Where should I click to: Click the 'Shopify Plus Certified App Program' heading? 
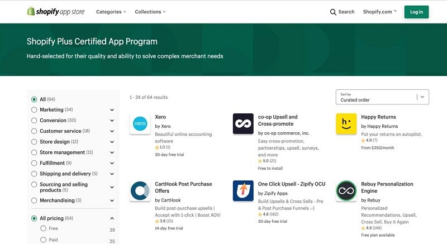pos(92,41)
